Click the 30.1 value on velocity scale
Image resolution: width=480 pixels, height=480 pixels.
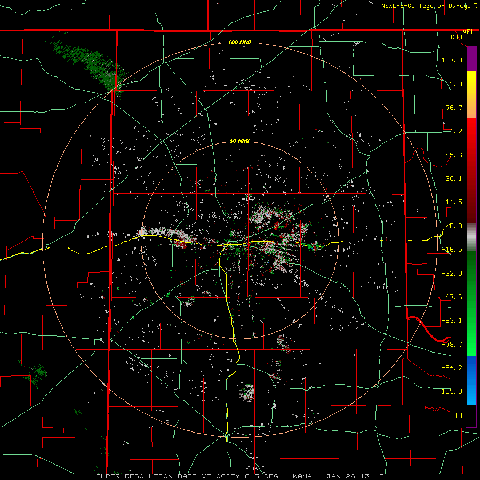[x=454, y=179]
